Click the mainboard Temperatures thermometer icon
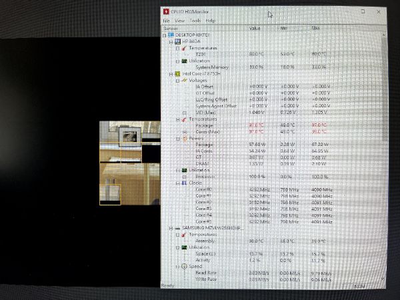Screen dimensions: 400x300 coord(184,48)
